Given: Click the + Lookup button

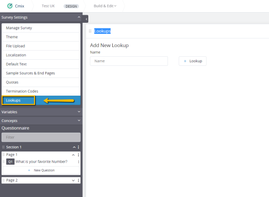Looking at the screenshot, I should click(x=192, y=61).
